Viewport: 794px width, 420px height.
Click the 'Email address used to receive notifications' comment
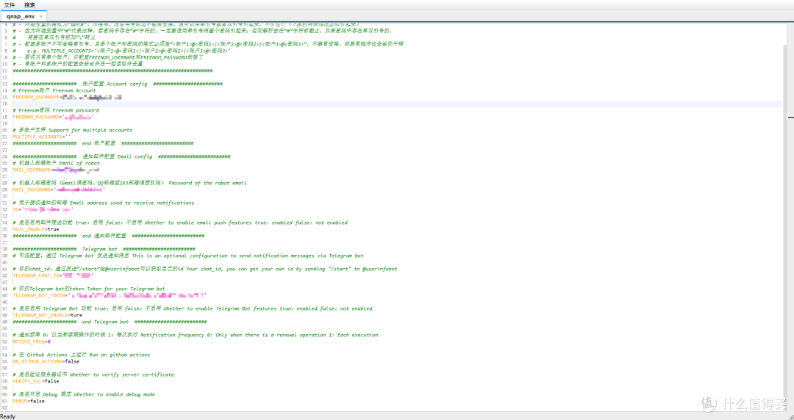click(104, 203)
